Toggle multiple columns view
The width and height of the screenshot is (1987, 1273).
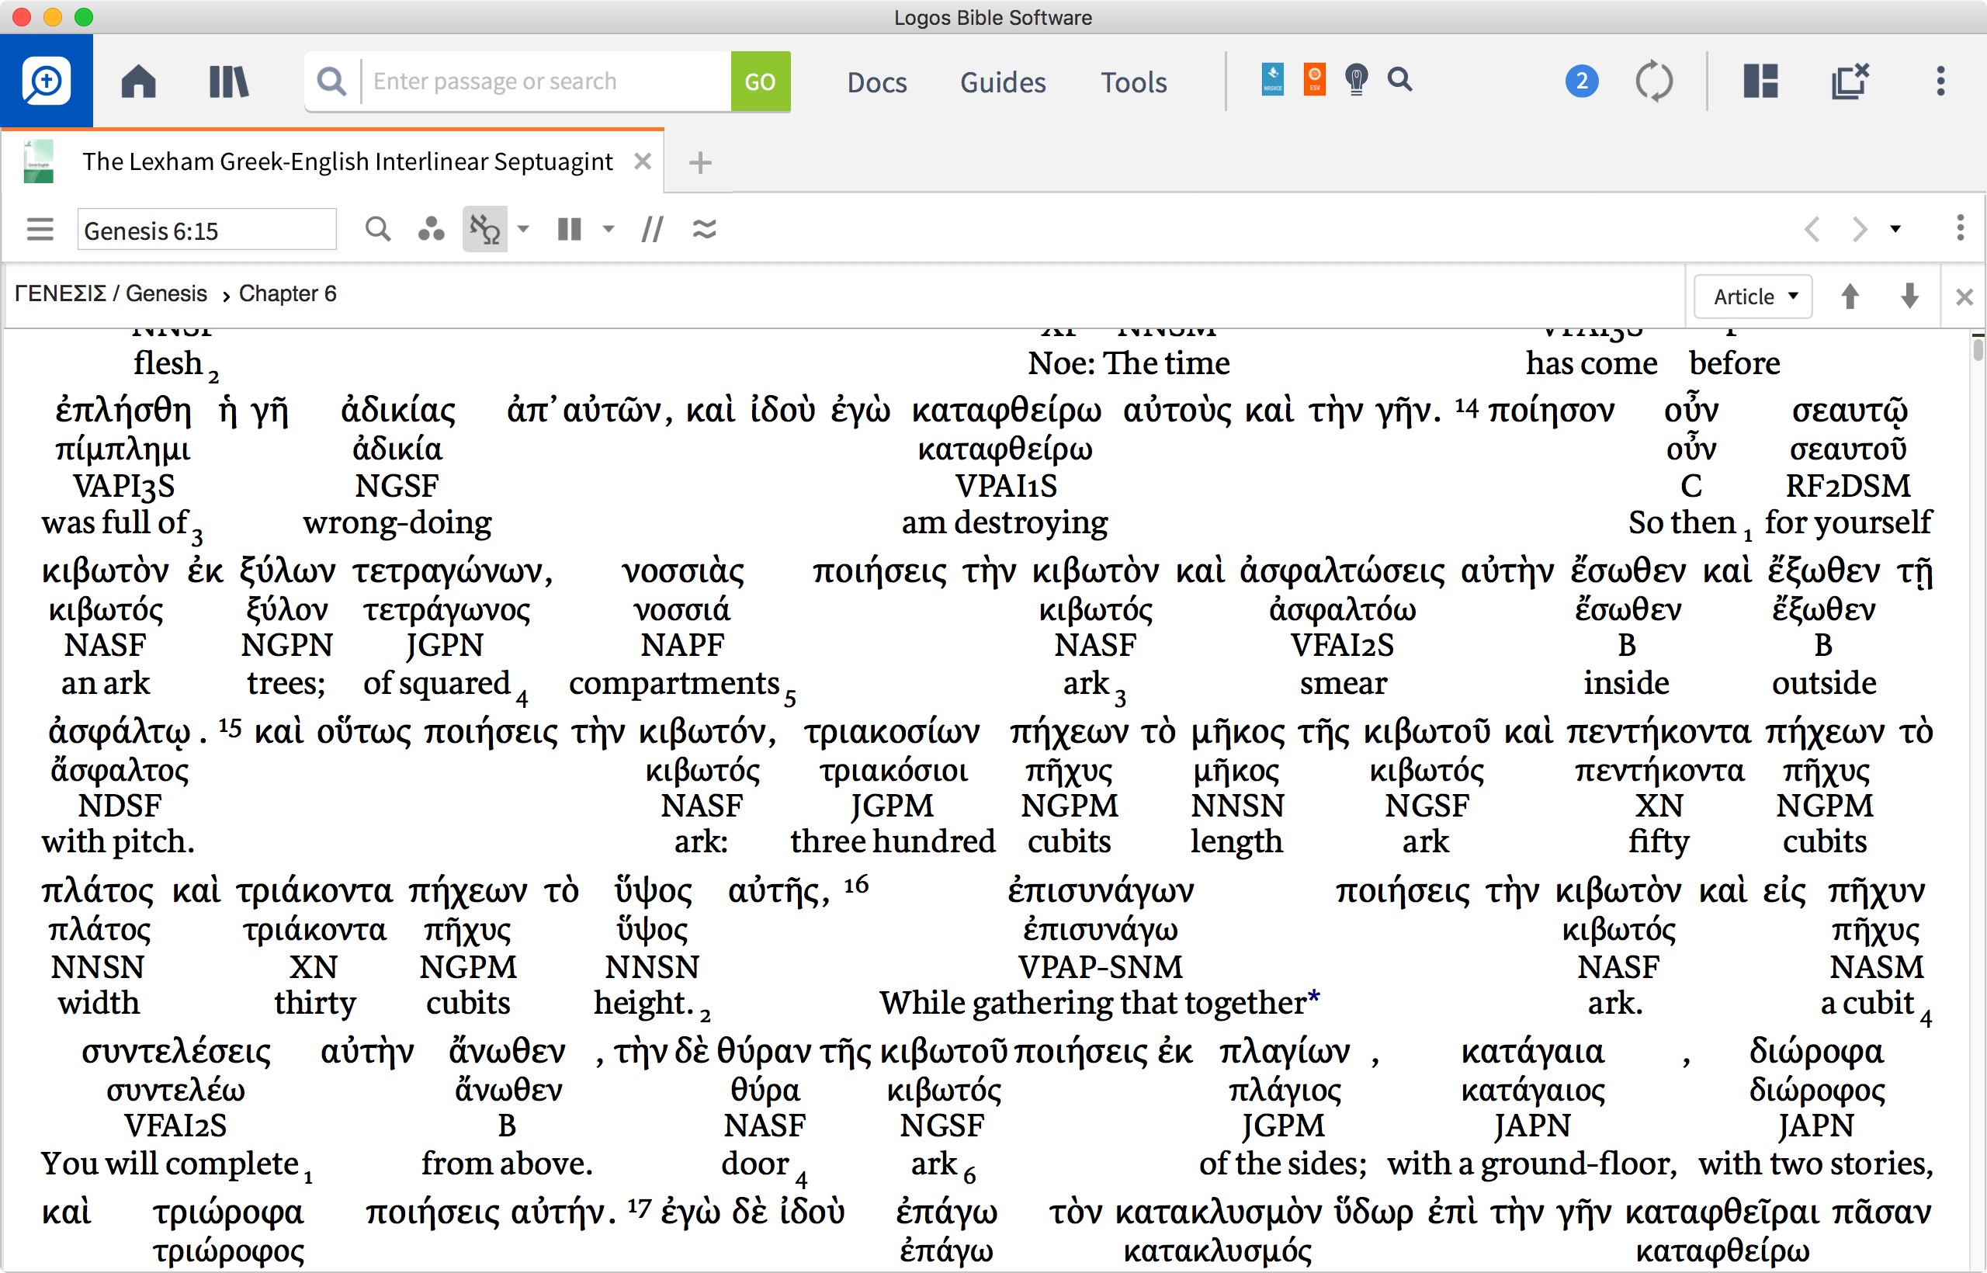pos(570,229)
